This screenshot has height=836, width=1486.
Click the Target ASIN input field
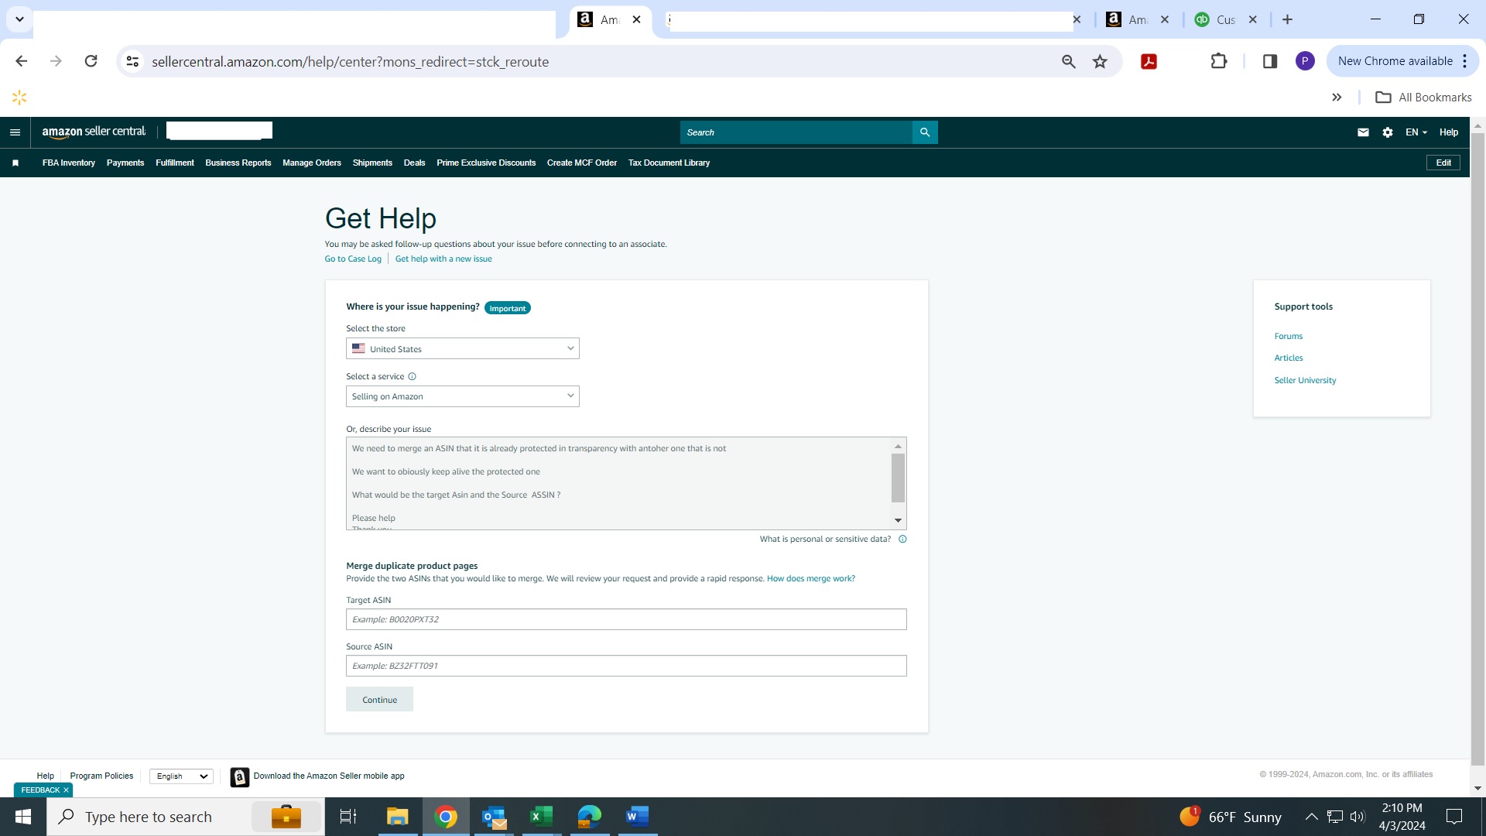pos(626,619)
